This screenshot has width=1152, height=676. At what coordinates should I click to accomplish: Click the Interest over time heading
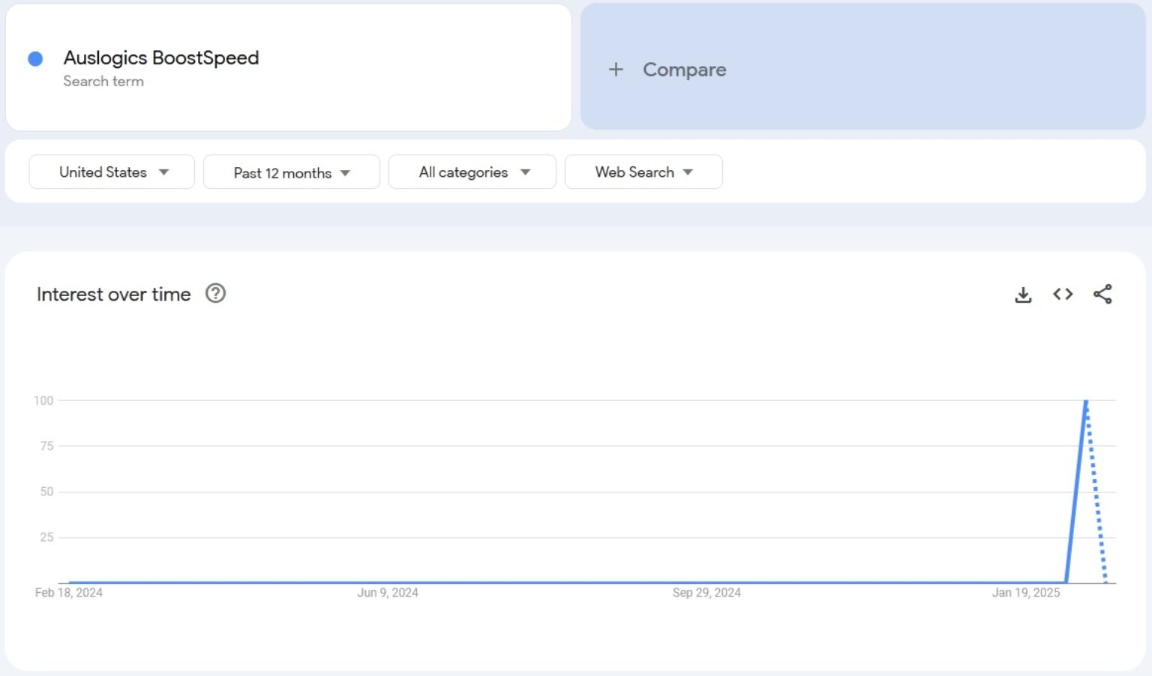point(114,295)
